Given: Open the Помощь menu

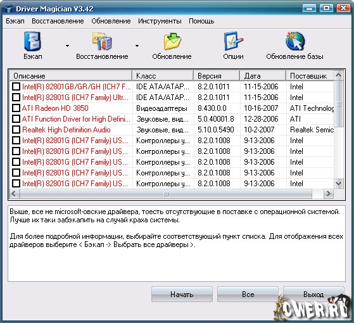Looking at the screenshot, I should [201, 21].
